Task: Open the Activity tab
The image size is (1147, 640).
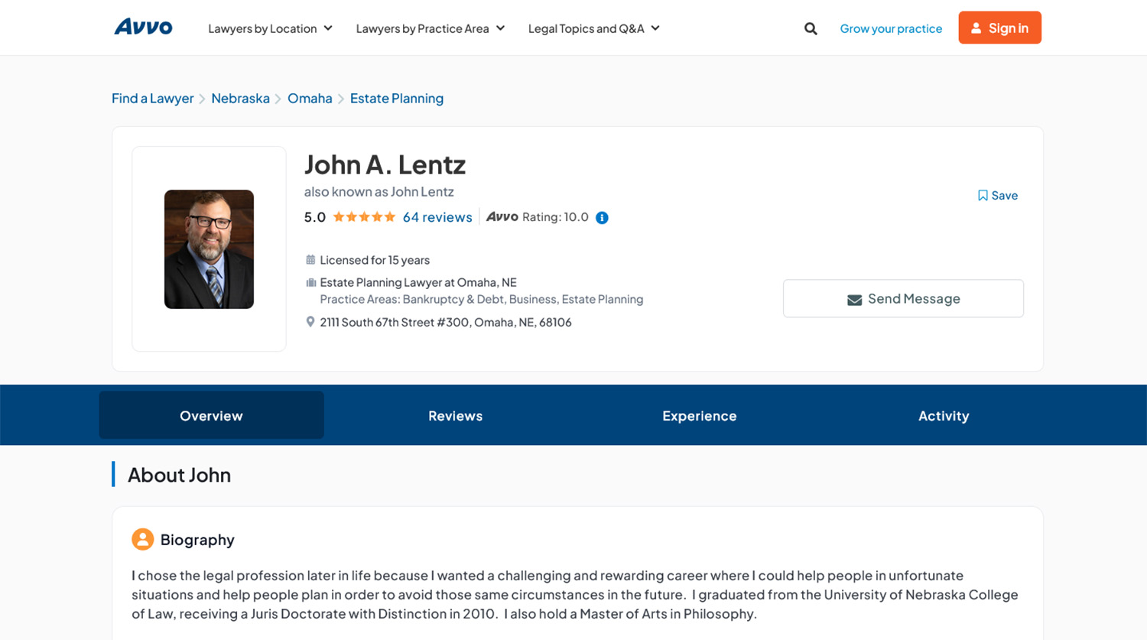Action: 943,416
